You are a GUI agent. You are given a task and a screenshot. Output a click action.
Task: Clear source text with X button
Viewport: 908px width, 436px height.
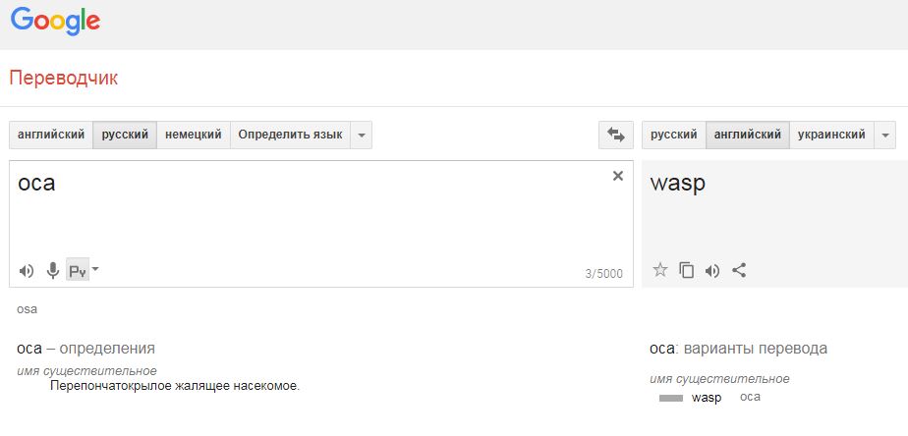618,176
